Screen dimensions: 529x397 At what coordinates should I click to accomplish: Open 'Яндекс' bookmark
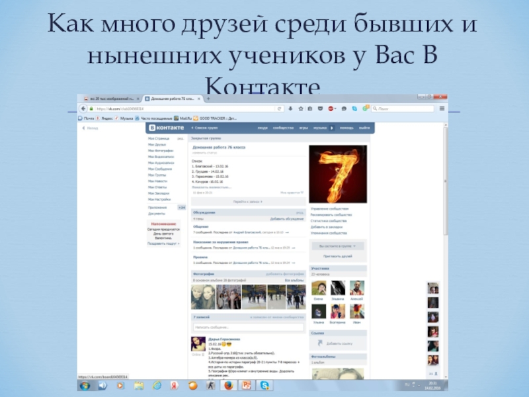point(104,118)
